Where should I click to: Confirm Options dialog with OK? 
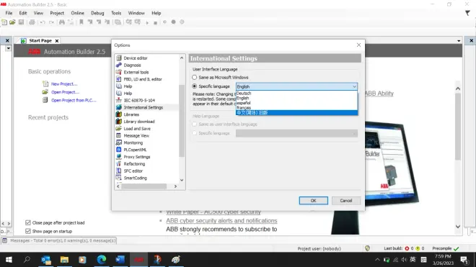click(313, 201)
